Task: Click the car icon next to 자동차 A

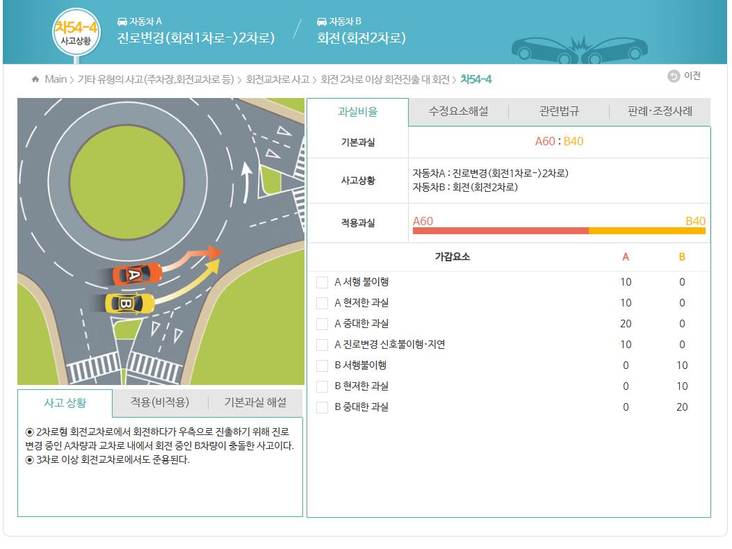Action: (x=122, y=22)
